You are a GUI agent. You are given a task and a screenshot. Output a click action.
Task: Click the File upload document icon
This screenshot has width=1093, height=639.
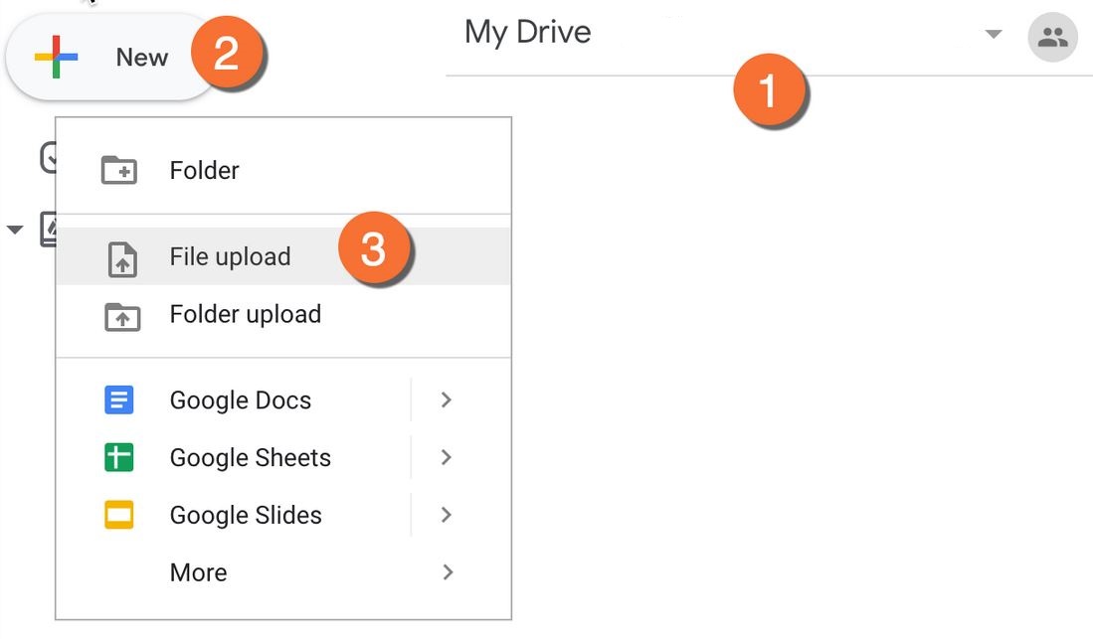(x=121, y=258)
